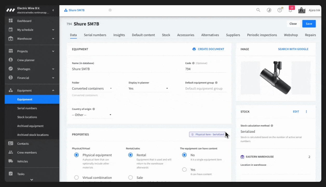Click SEARCH WITH GOOGLE link
Viewport: 326px width, 187px height.
coord(293,49)
